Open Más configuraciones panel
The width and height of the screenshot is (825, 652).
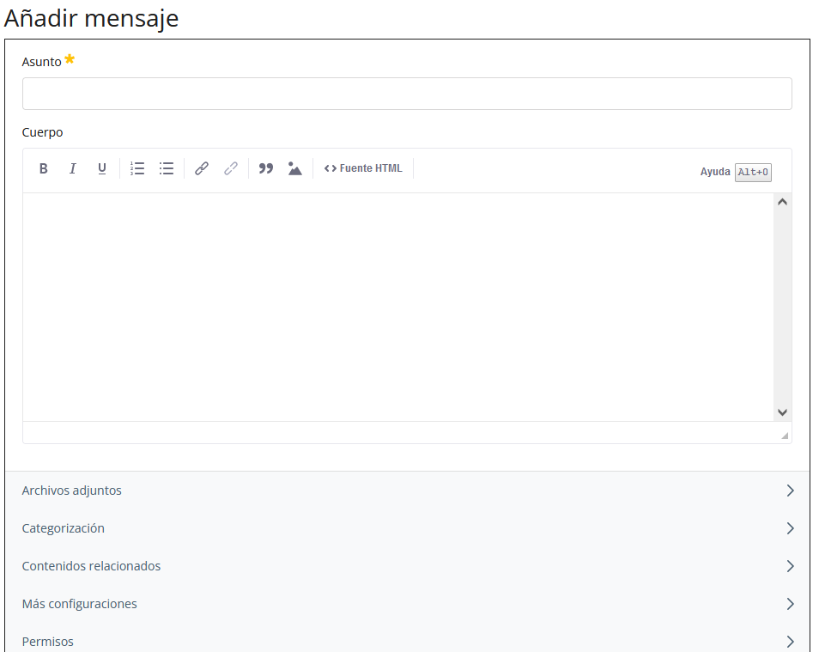tap(407, 604)
